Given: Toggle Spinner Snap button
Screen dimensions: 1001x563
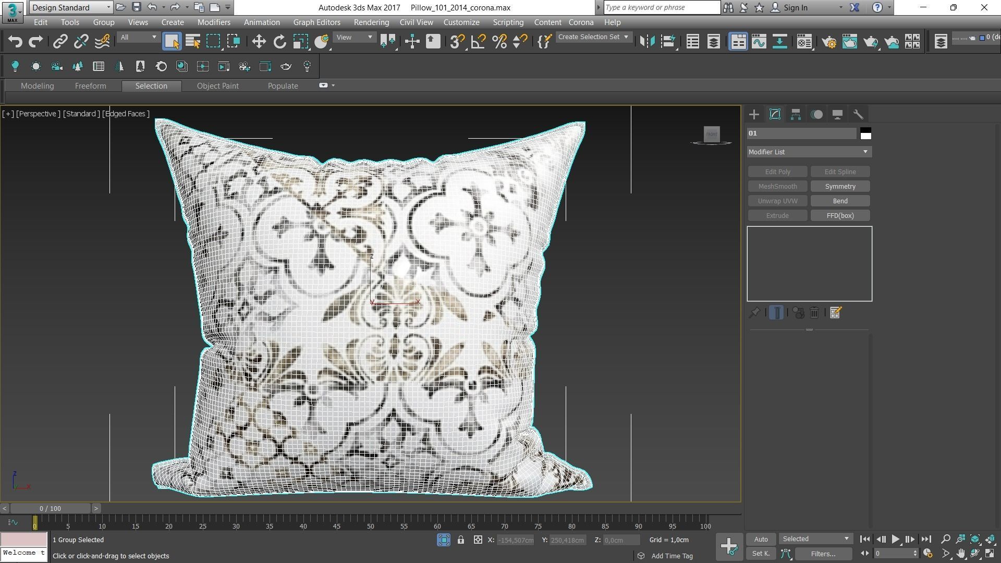Looking at the screenshot, I should (x=520, y=42).
